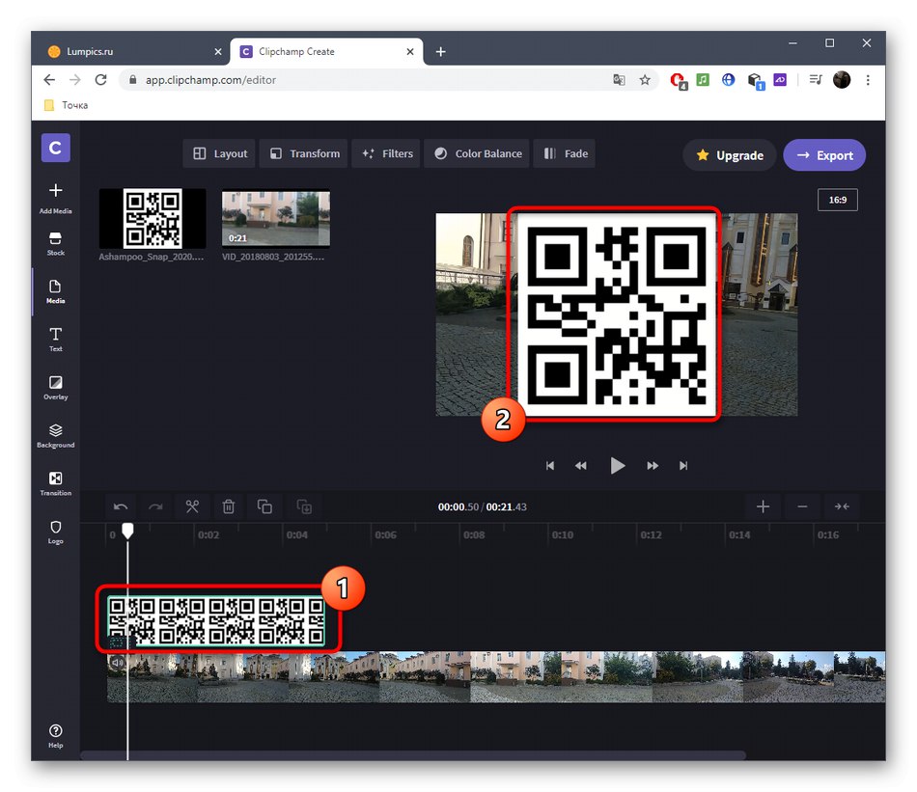Duplicate the selected clip
Screen dimensions: 917x792
[304, 506]
